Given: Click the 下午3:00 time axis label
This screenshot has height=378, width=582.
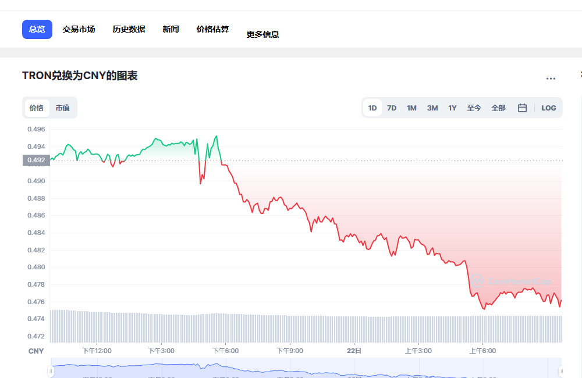Looking at the screenshot, I should tap(161, 351).
